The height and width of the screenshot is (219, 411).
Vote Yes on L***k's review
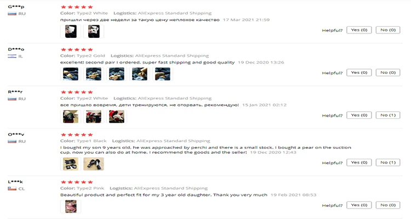tap(359, 205)
